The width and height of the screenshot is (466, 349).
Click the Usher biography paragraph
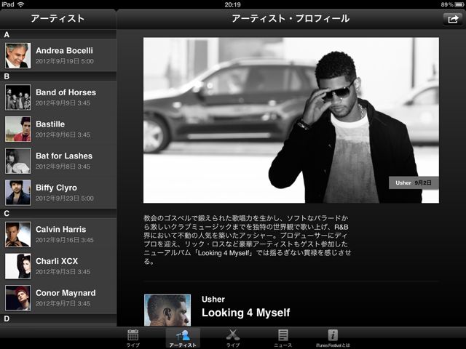(x=248, y=240)
